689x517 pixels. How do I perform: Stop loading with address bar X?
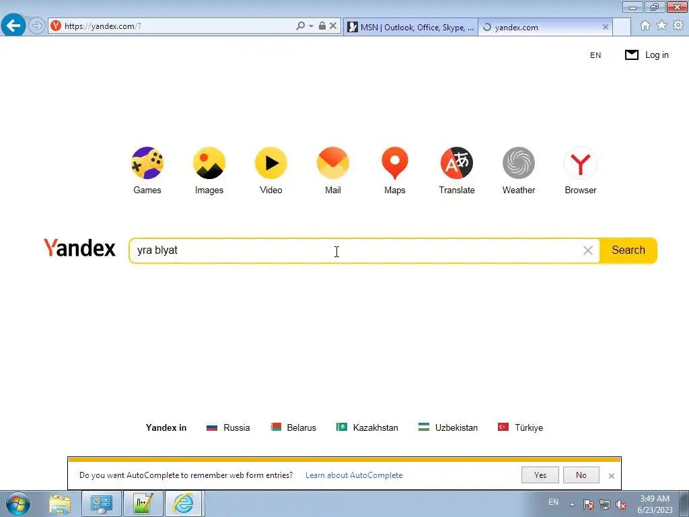click(333, 26)
